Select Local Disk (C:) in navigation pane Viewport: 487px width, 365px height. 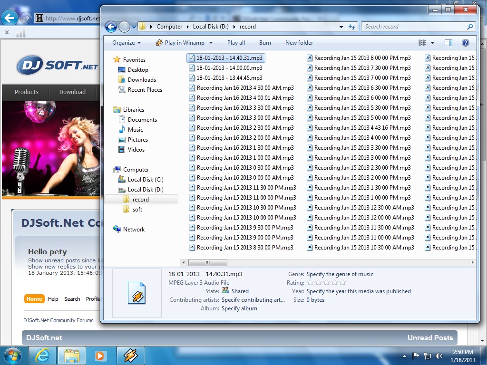pos(146,179)
